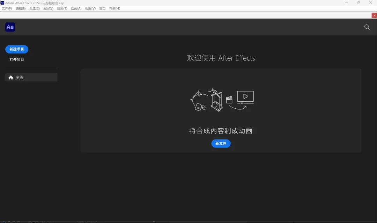Open the 动画(A) menu
Image resolution: width=377 pixels, height=223 pixels.
point(76,8)
